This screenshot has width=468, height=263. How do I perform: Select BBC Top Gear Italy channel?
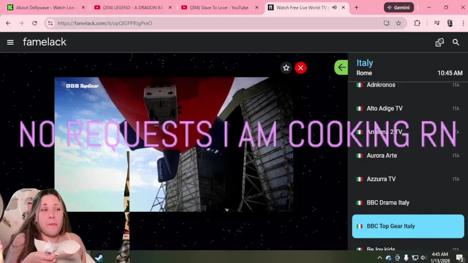(408, 226)
